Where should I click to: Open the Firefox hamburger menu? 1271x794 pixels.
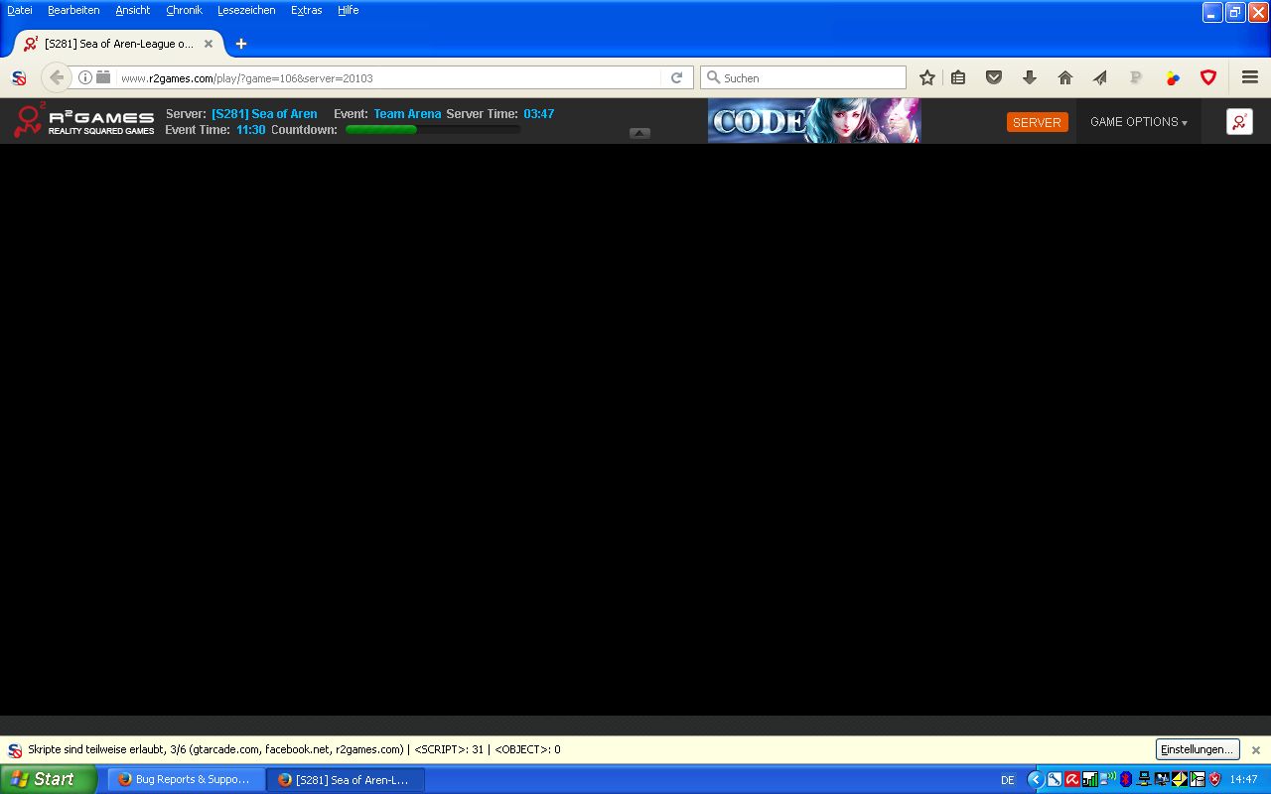click(x=1249, y=77)
